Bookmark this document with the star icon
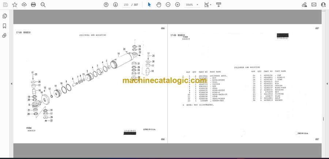Screen dimensions: 329x159 coord(15,4)
